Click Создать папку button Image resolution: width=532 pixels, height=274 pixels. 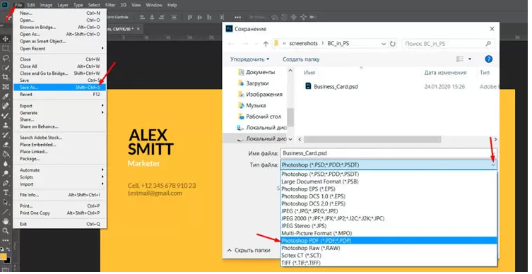pos(301,59)
